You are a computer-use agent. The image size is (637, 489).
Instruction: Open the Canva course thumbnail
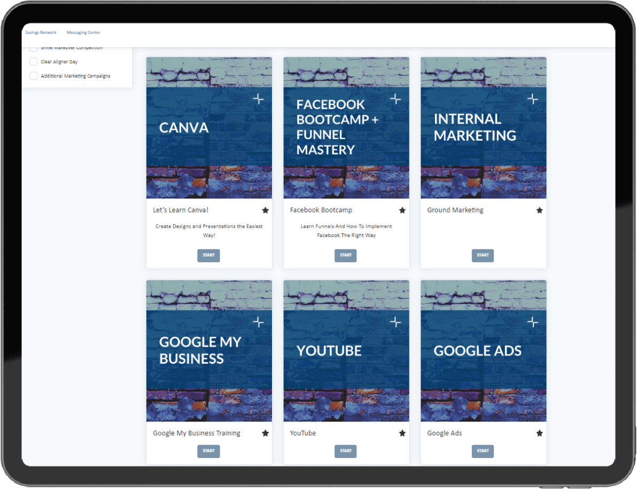pos(209,128)
